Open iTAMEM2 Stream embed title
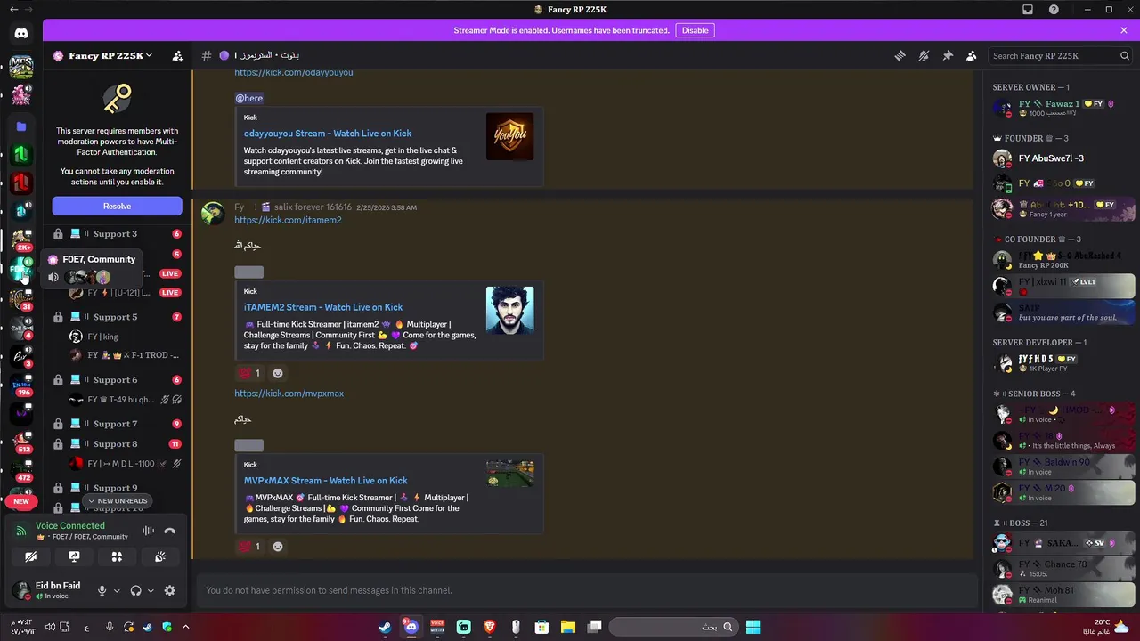Viewport: 1140px width, 641px height. pyautogui.click(x=323, y=307)
